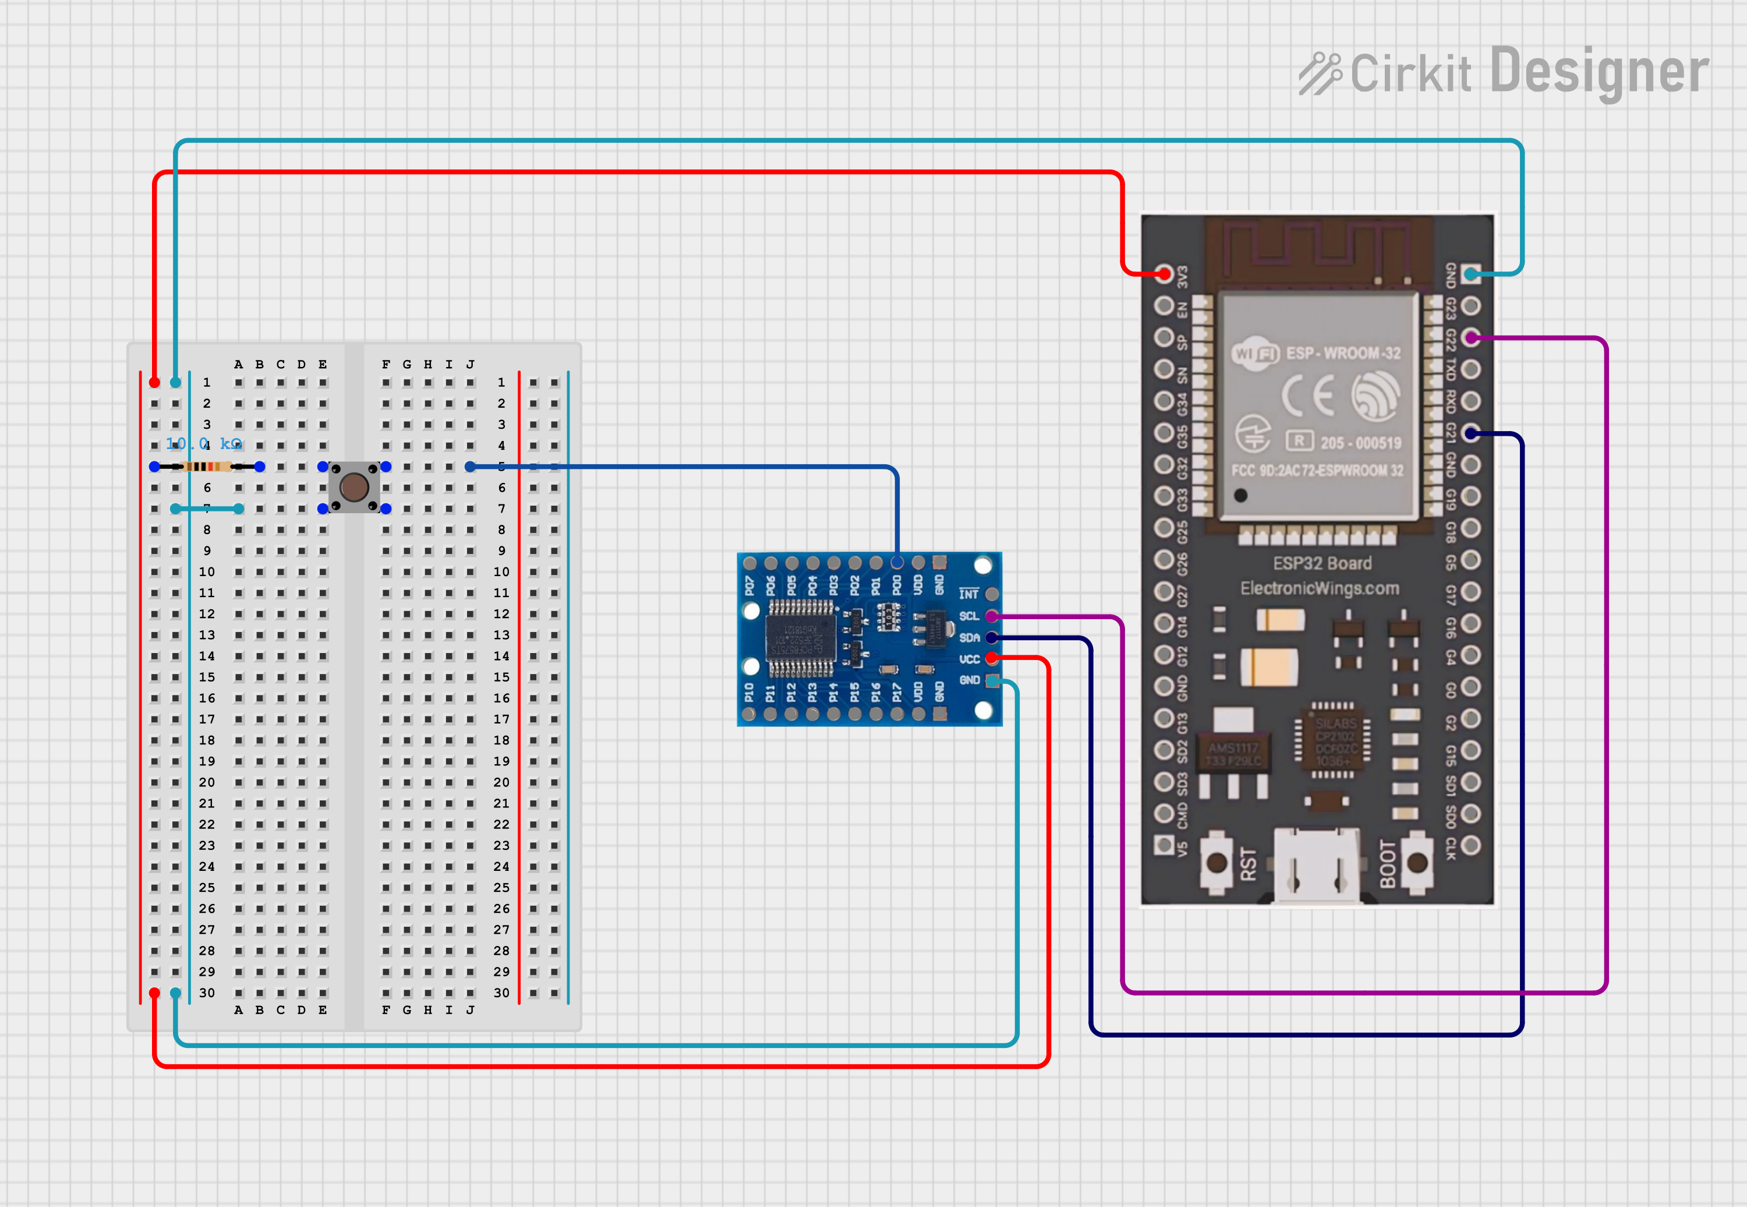Select the ESP-WROOM-32 metal shield module

(x=1318, y=405)
